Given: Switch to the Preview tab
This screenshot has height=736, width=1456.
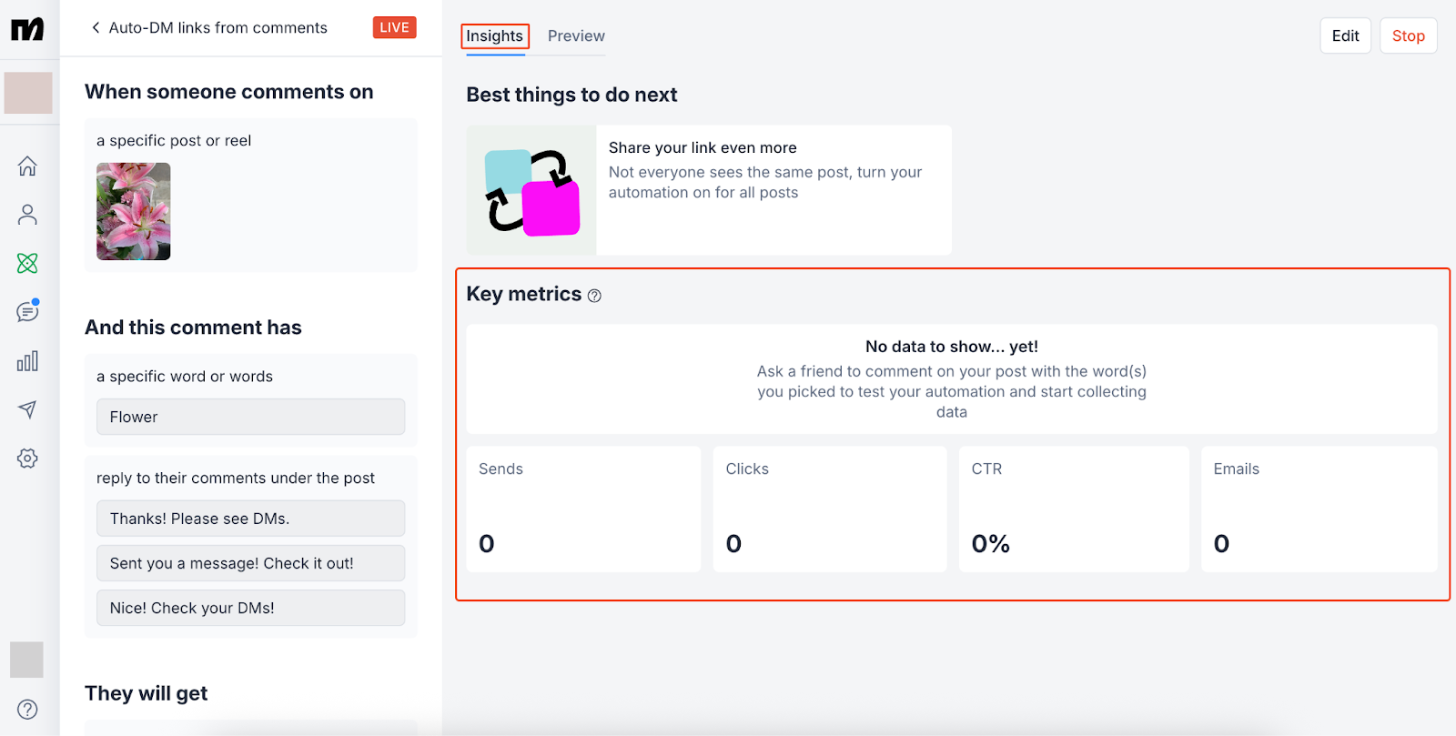Looking at the screenshot, I should (x=576, y=36).
